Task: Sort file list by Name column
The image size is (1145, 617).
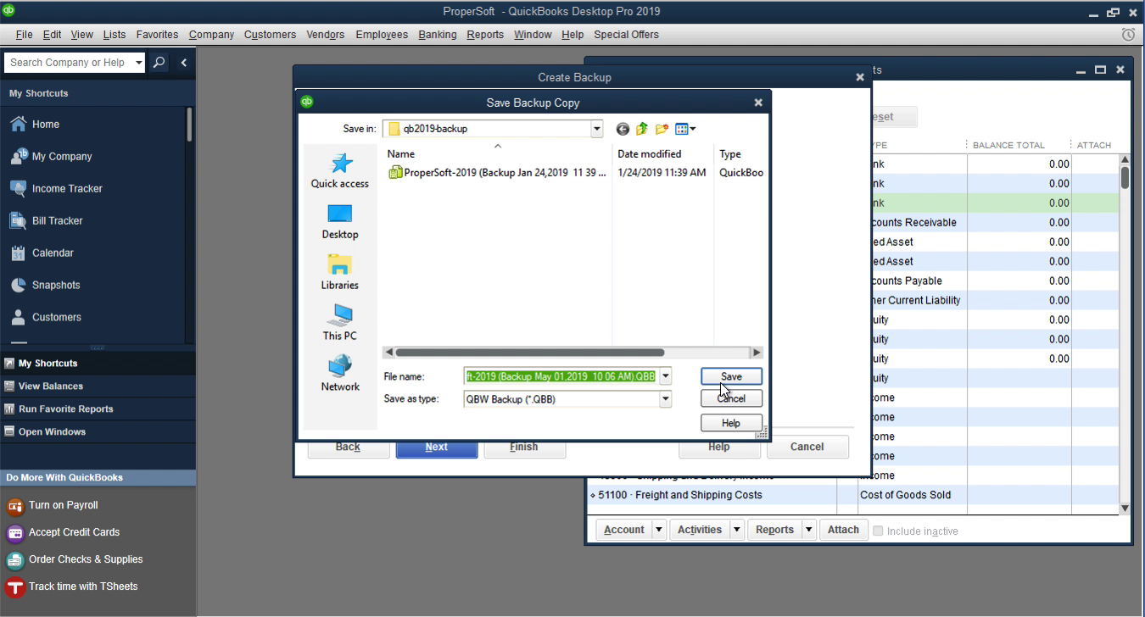Action: tap(497, 154)
